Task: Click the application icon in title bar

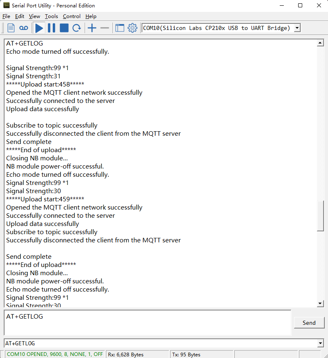Action: pyautogui.click(x=7, y=5)
